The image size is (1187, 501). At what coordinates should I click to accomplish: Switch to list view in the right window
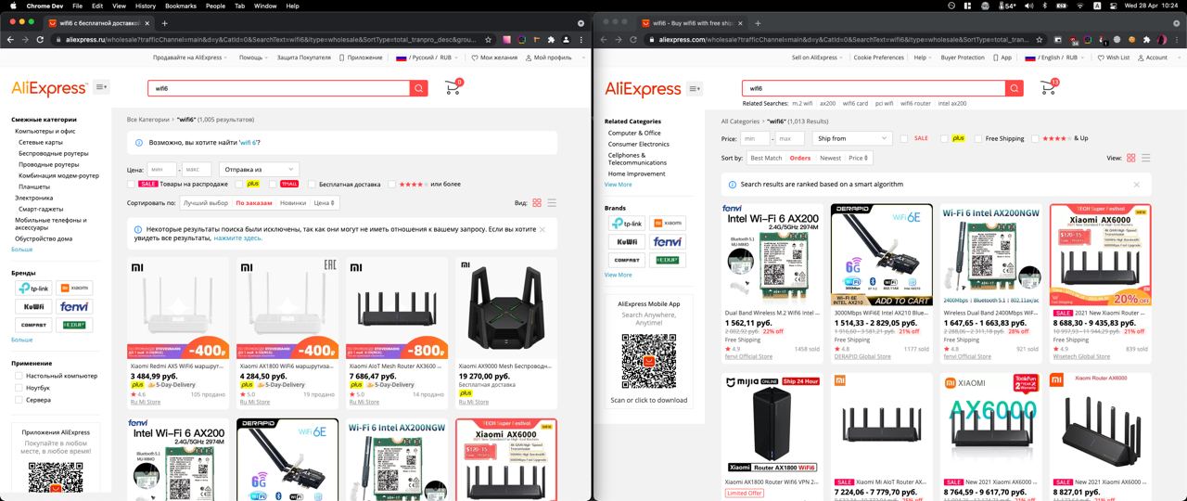coord(1146,158)
